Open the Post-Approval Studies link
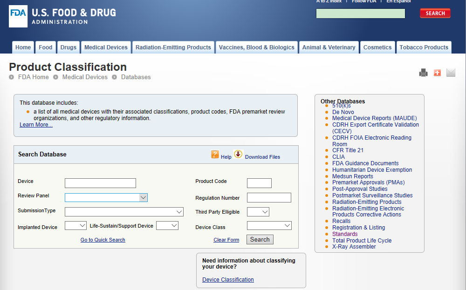466x290 pixels. coord(360,189)
